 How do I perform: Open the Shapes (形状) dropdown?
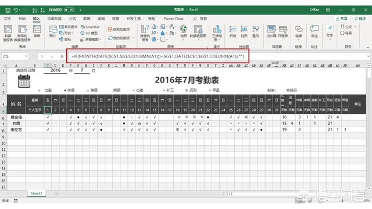click(x=67, y=33)
